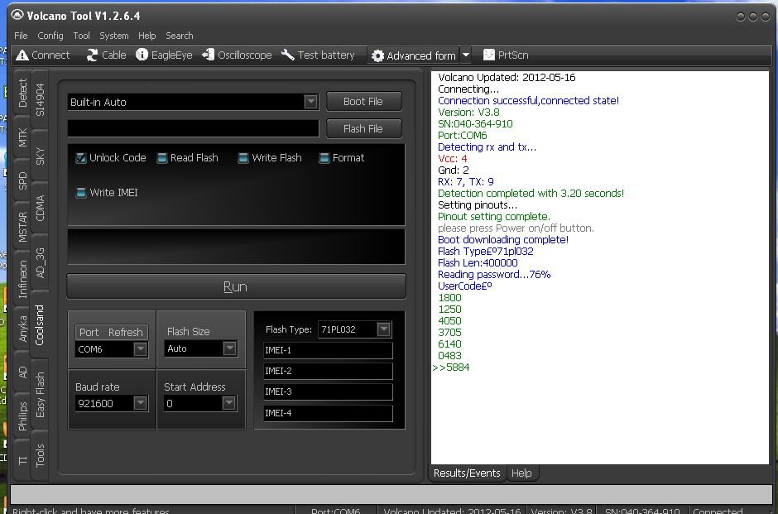Toggle the Write IMEI checkbox
778x514 pixels.
pos(81,193)
